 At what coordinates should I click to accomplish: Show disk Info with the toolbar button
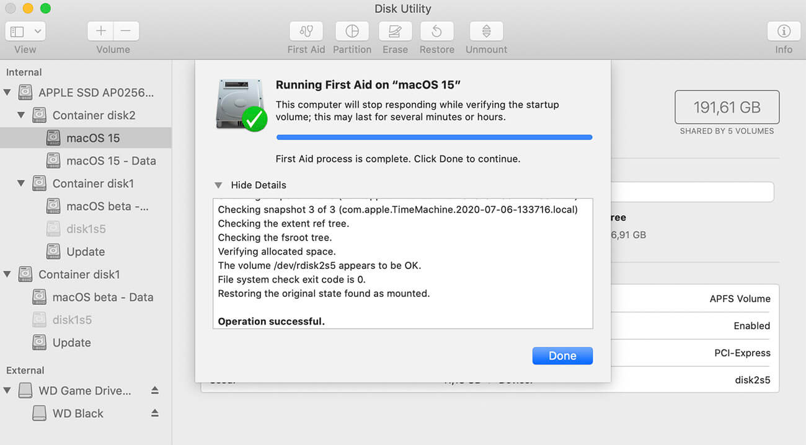click(784, 31)
